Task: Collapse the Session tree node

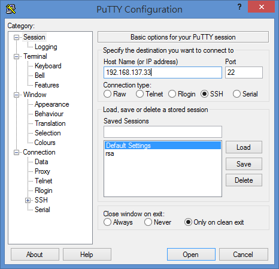Action: [x=16, y=38]
